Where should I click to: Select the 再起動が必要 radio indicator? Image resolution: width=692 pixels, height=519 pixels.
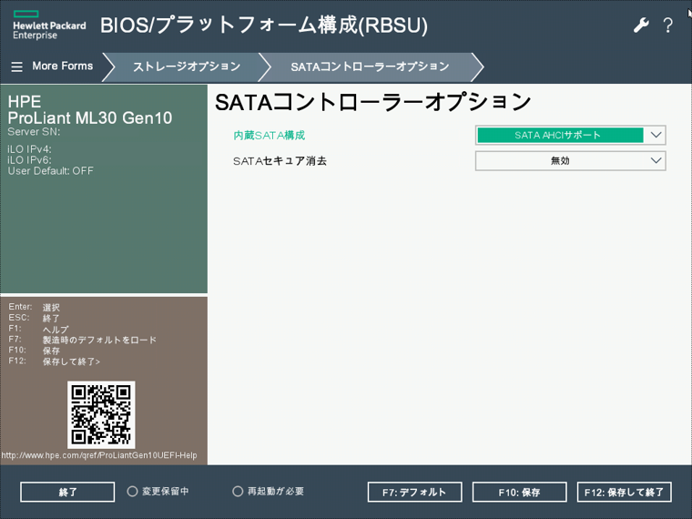pos(238,491)
